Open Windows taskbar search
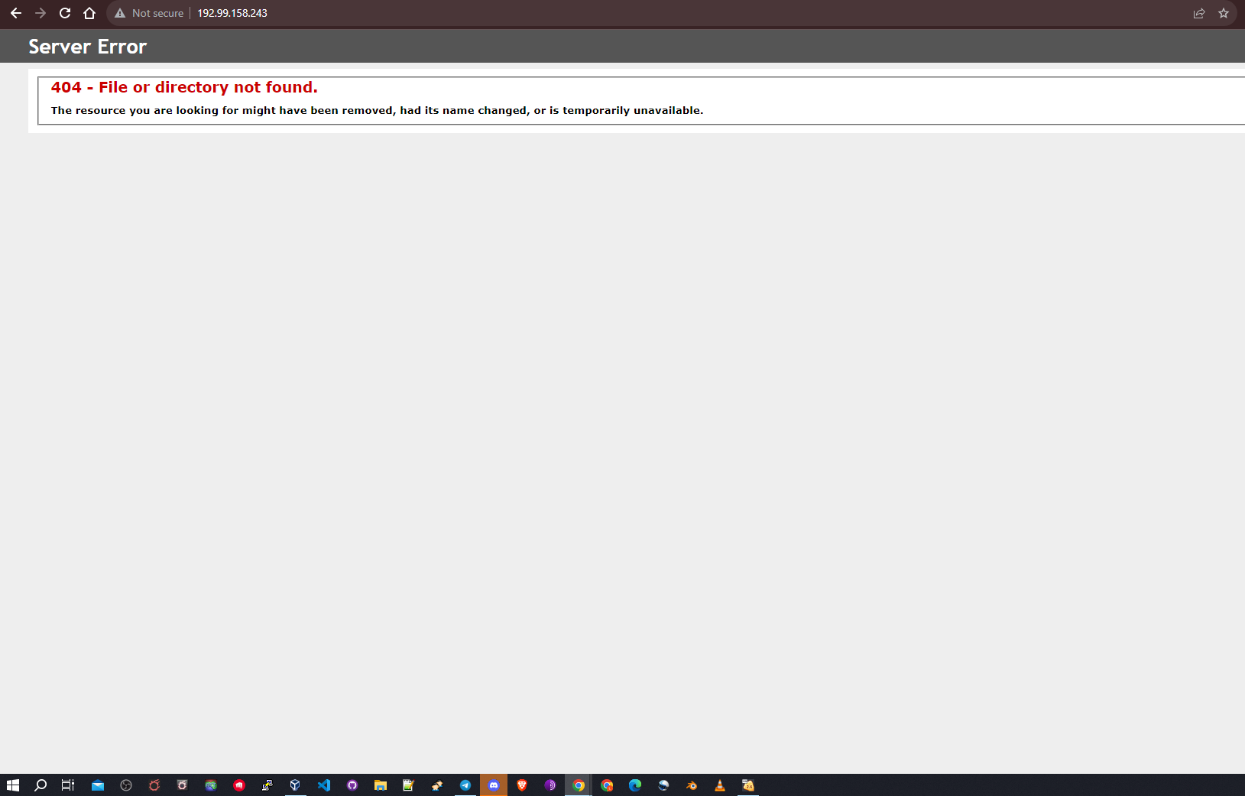1245x796 pixels. coord(41,785)
